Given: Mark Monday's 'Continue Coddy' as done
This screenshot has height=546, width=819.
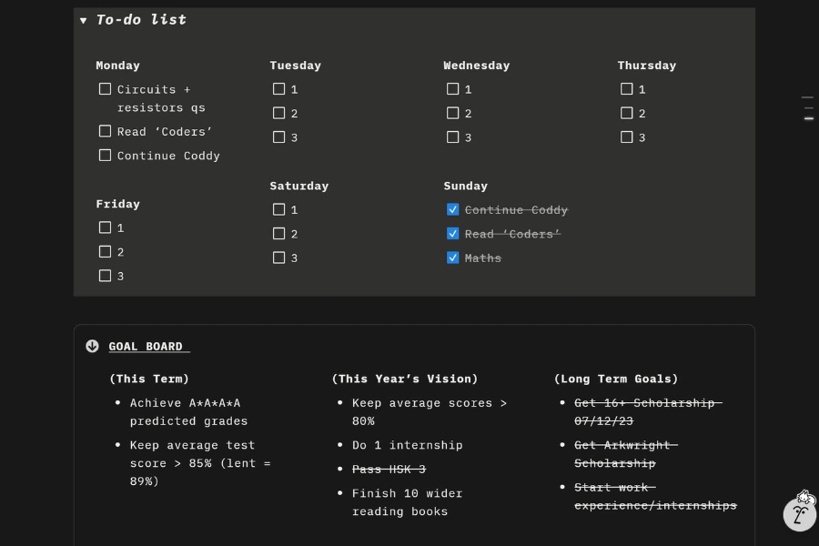Looking at the screenshot, I should (105, 156).
